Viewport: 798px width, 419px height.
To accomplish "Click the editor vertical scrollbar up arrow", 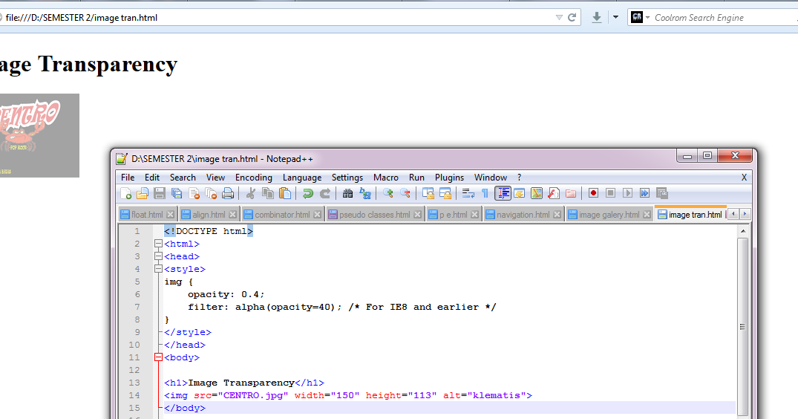I will pos(742,231).
